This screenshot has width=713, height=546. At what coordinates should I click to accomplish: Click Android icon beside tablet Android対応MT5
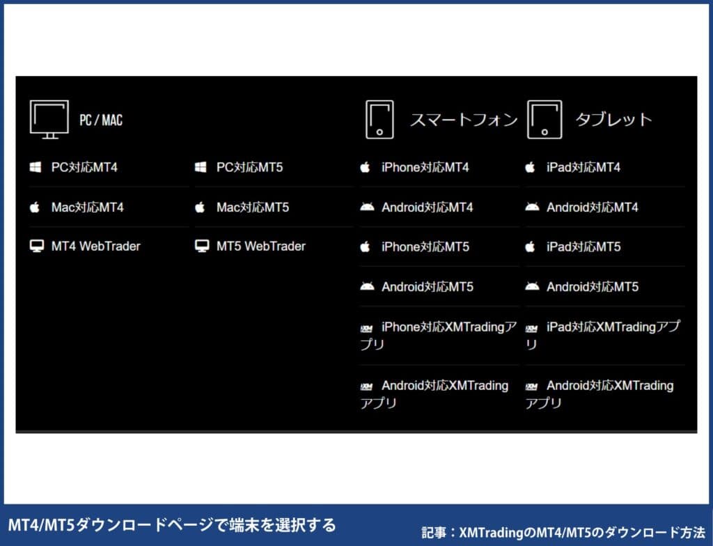[x=532, y=286]
